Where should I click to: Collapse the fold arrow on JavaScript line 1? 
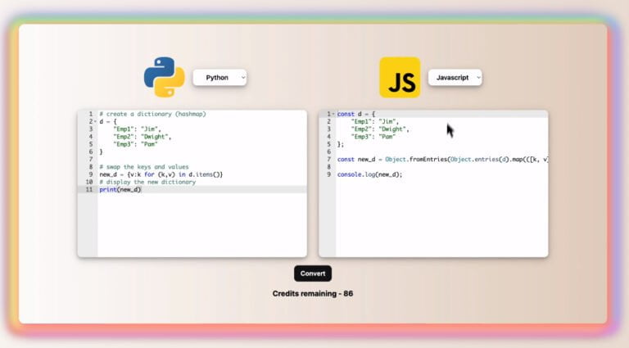click(x=333, y=114)
